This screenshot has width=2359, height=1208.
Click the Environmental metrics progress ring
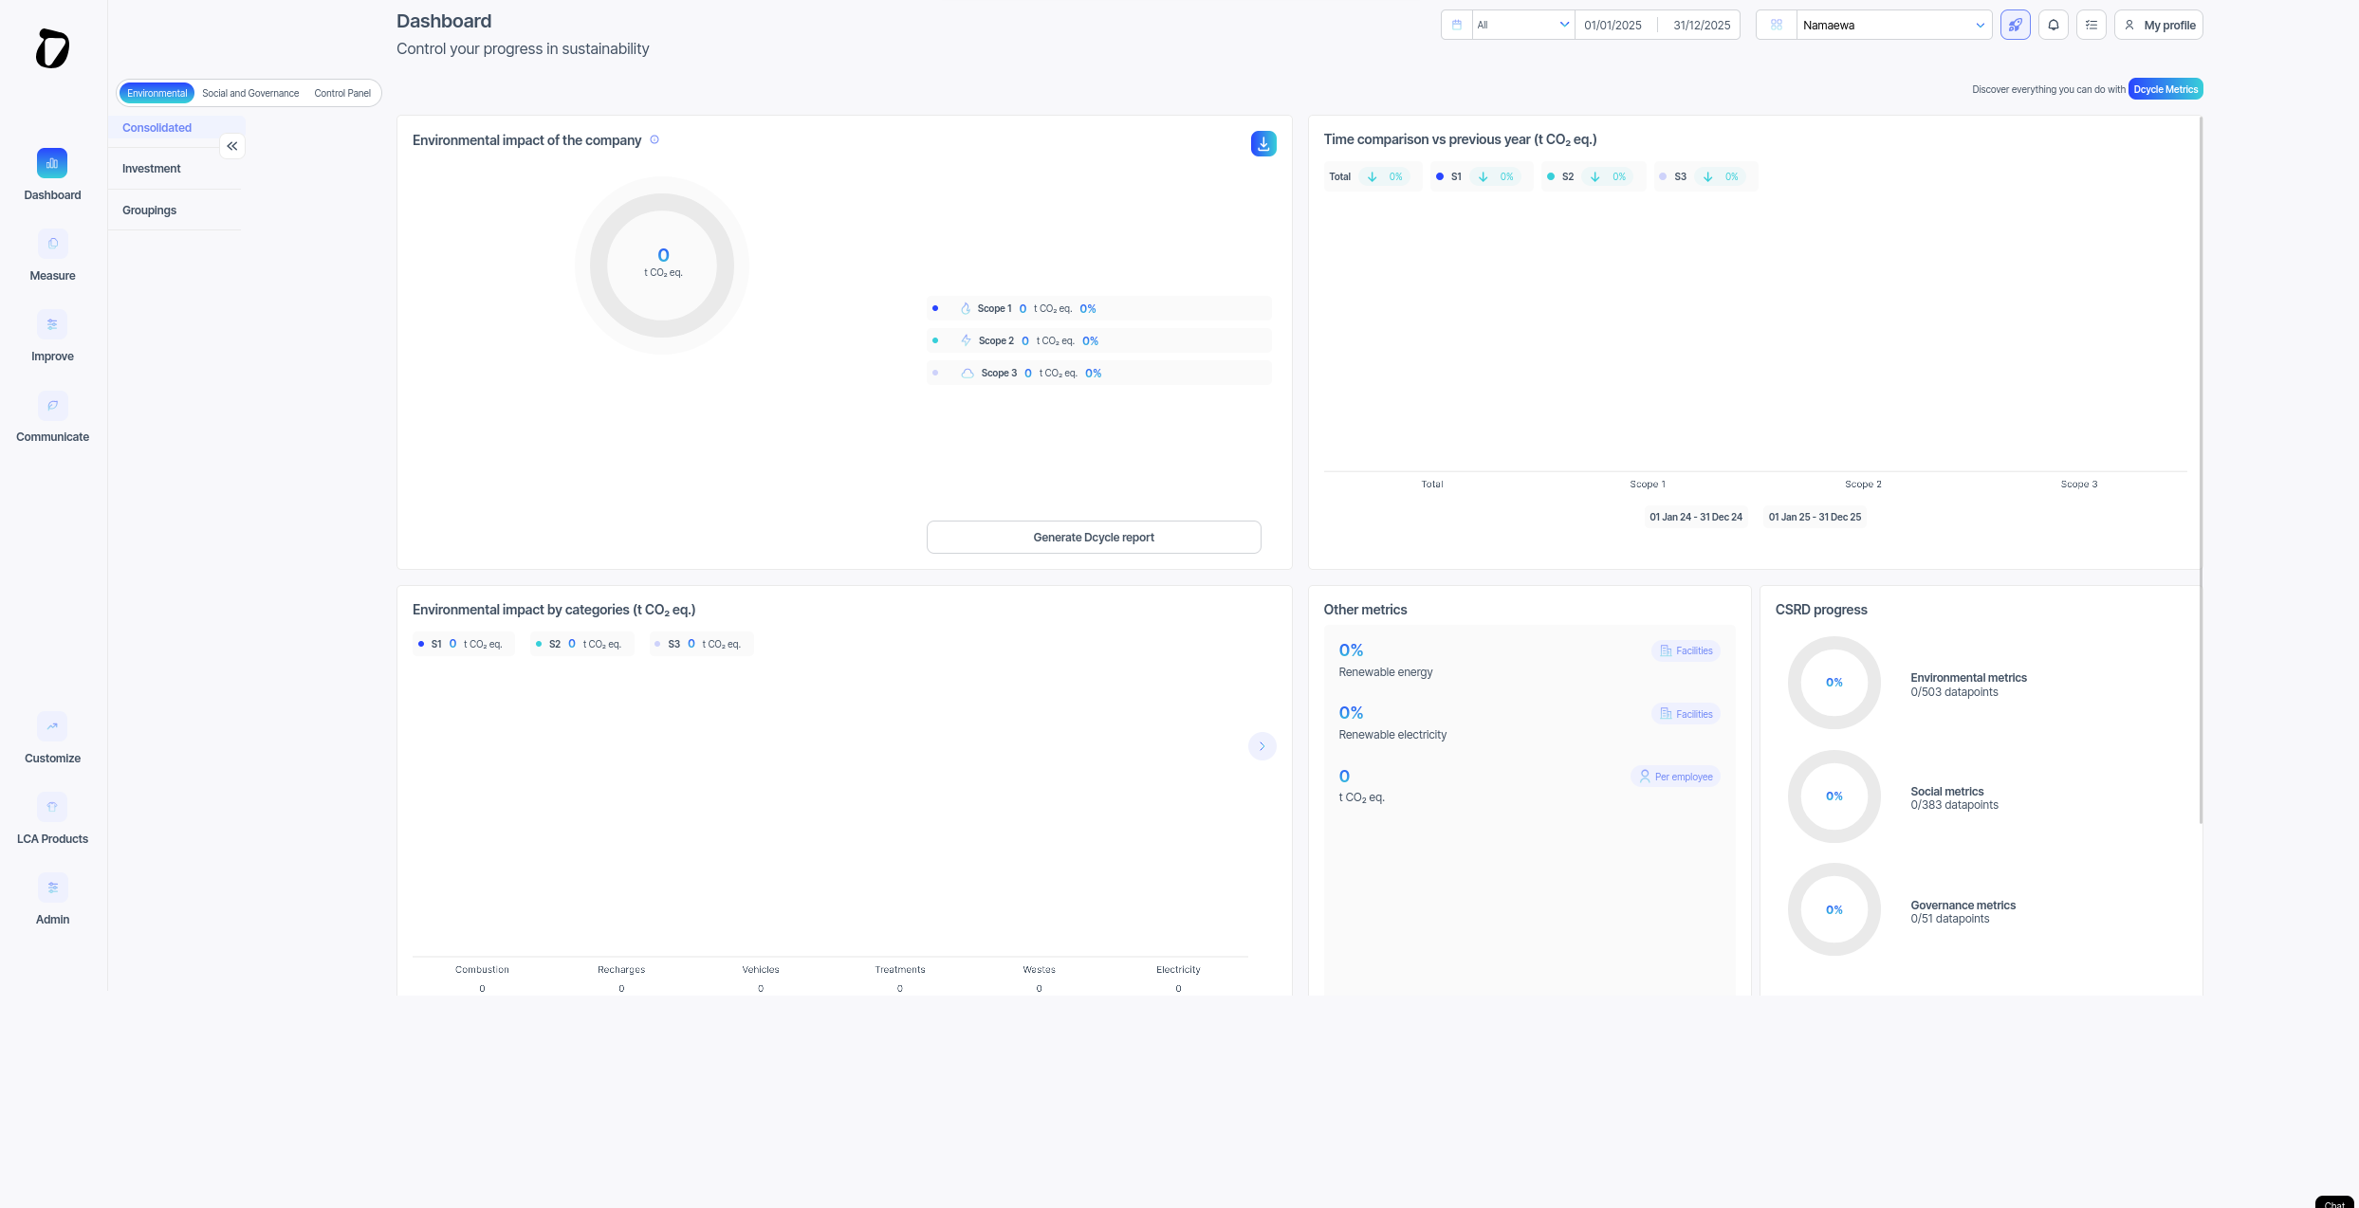(x=1834, y=683)
